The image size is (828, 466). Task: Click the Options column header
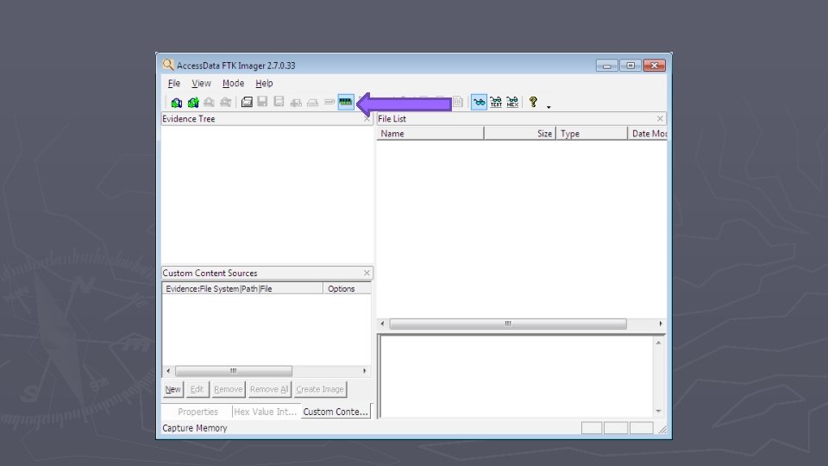(x=347, y=288)
